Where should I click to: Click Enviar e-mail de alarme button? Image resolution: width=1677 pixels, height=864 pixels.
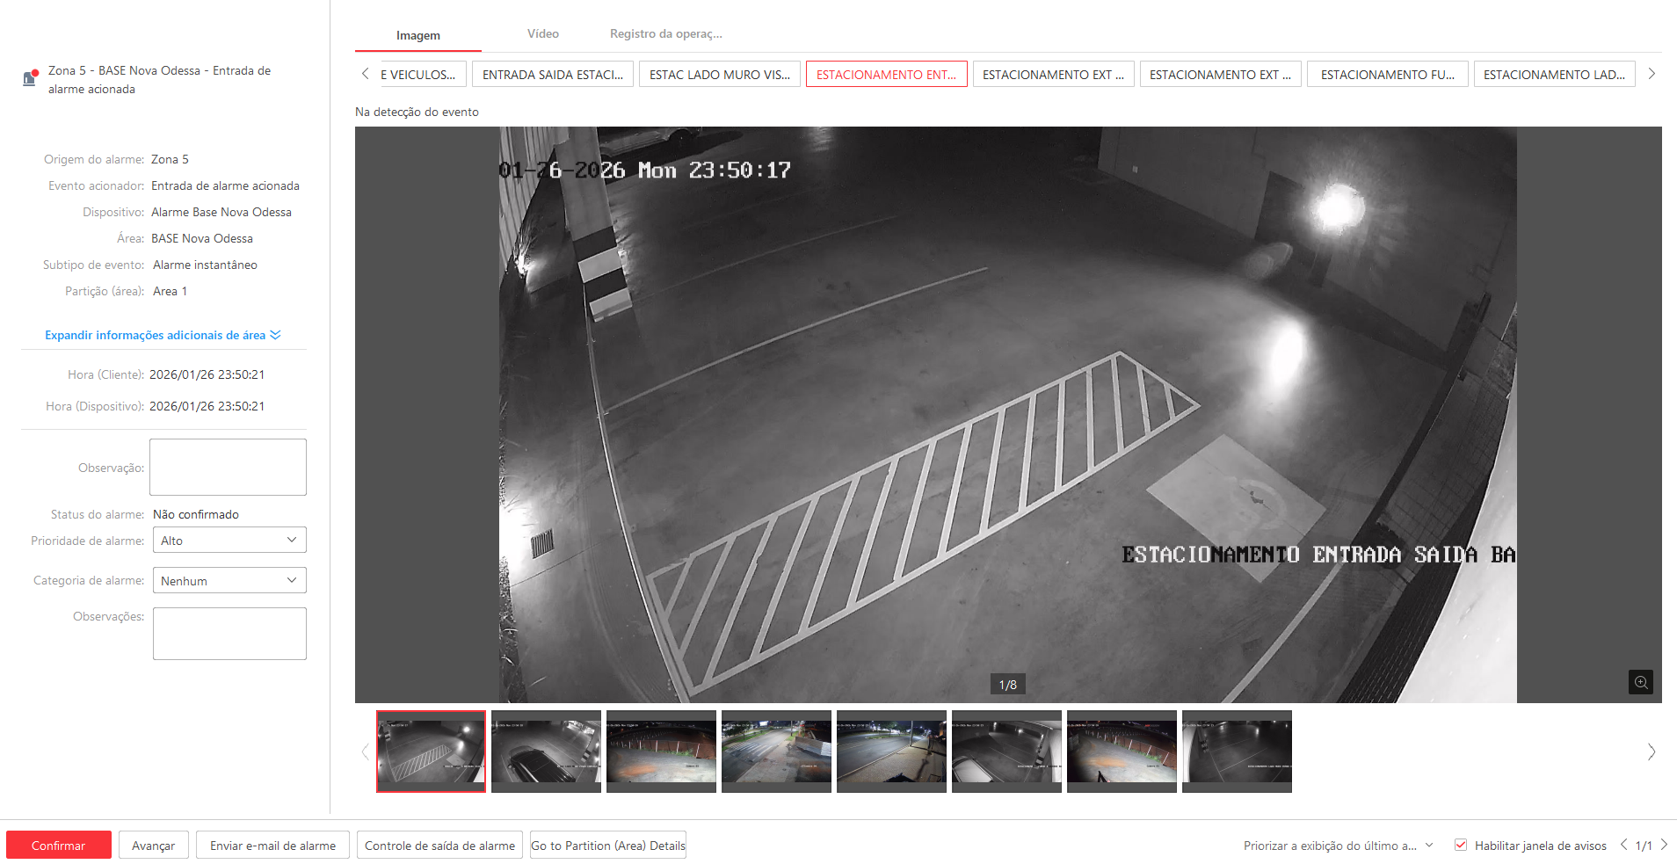272,845
